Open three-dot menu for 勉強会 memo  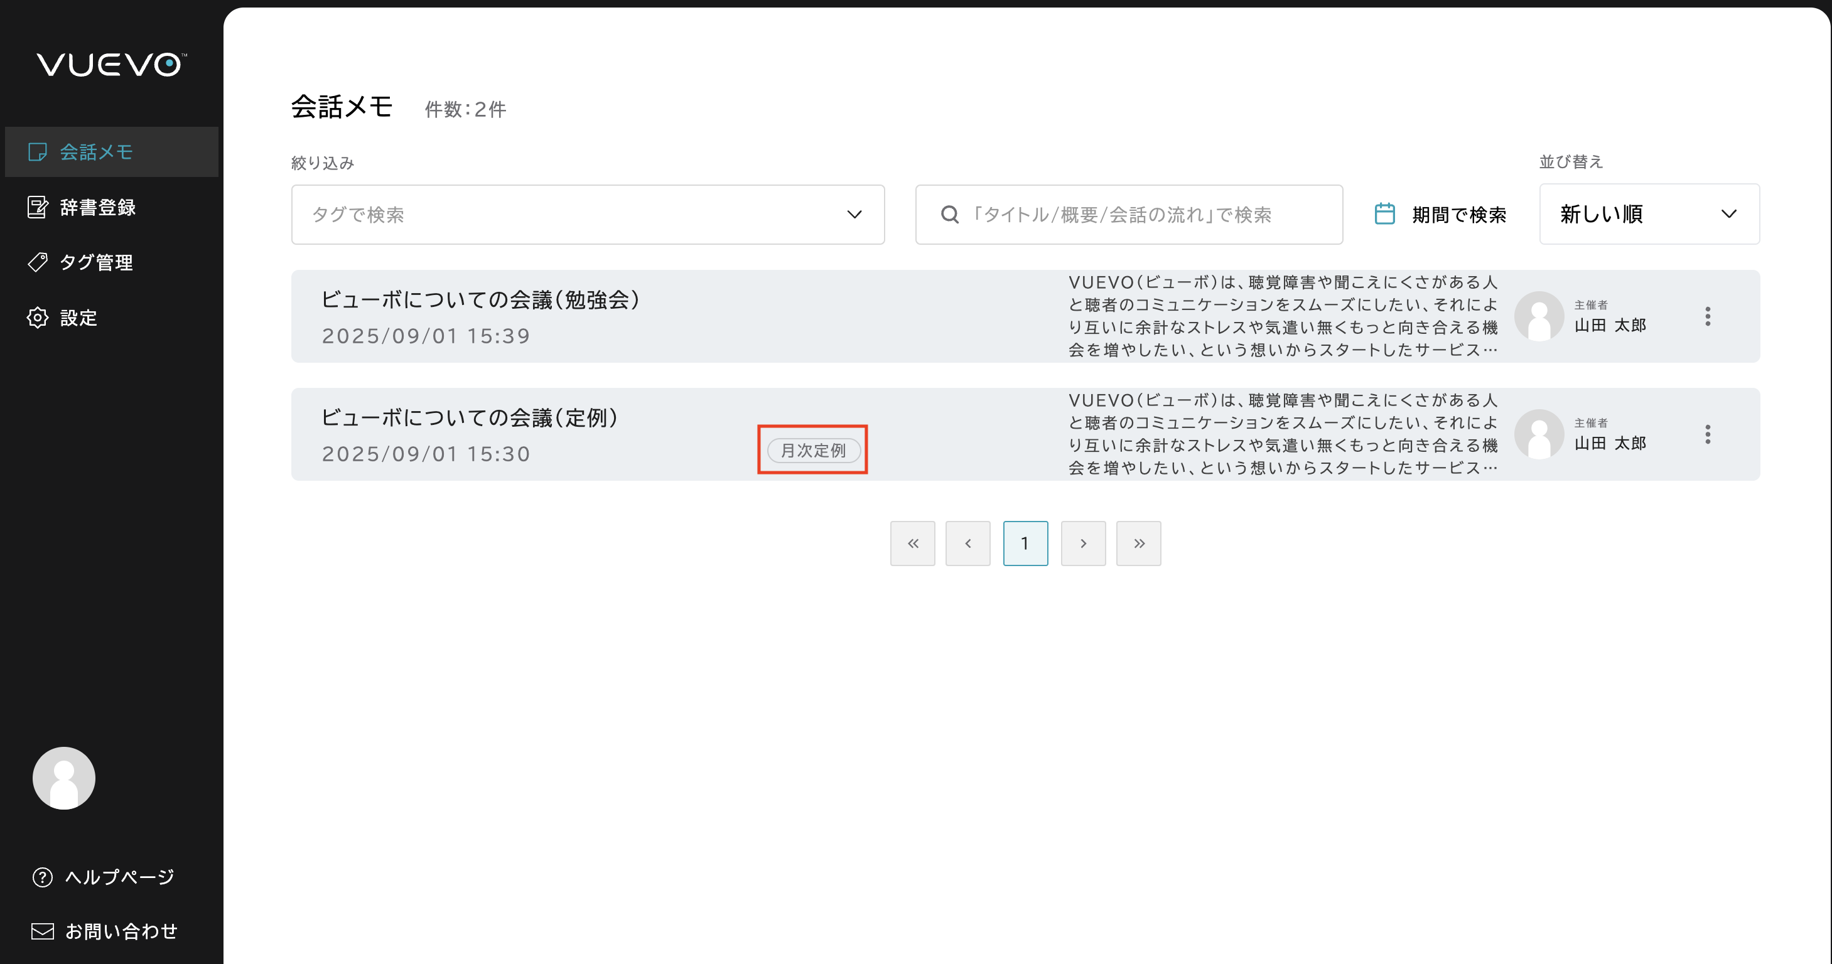coord(1707,316)
